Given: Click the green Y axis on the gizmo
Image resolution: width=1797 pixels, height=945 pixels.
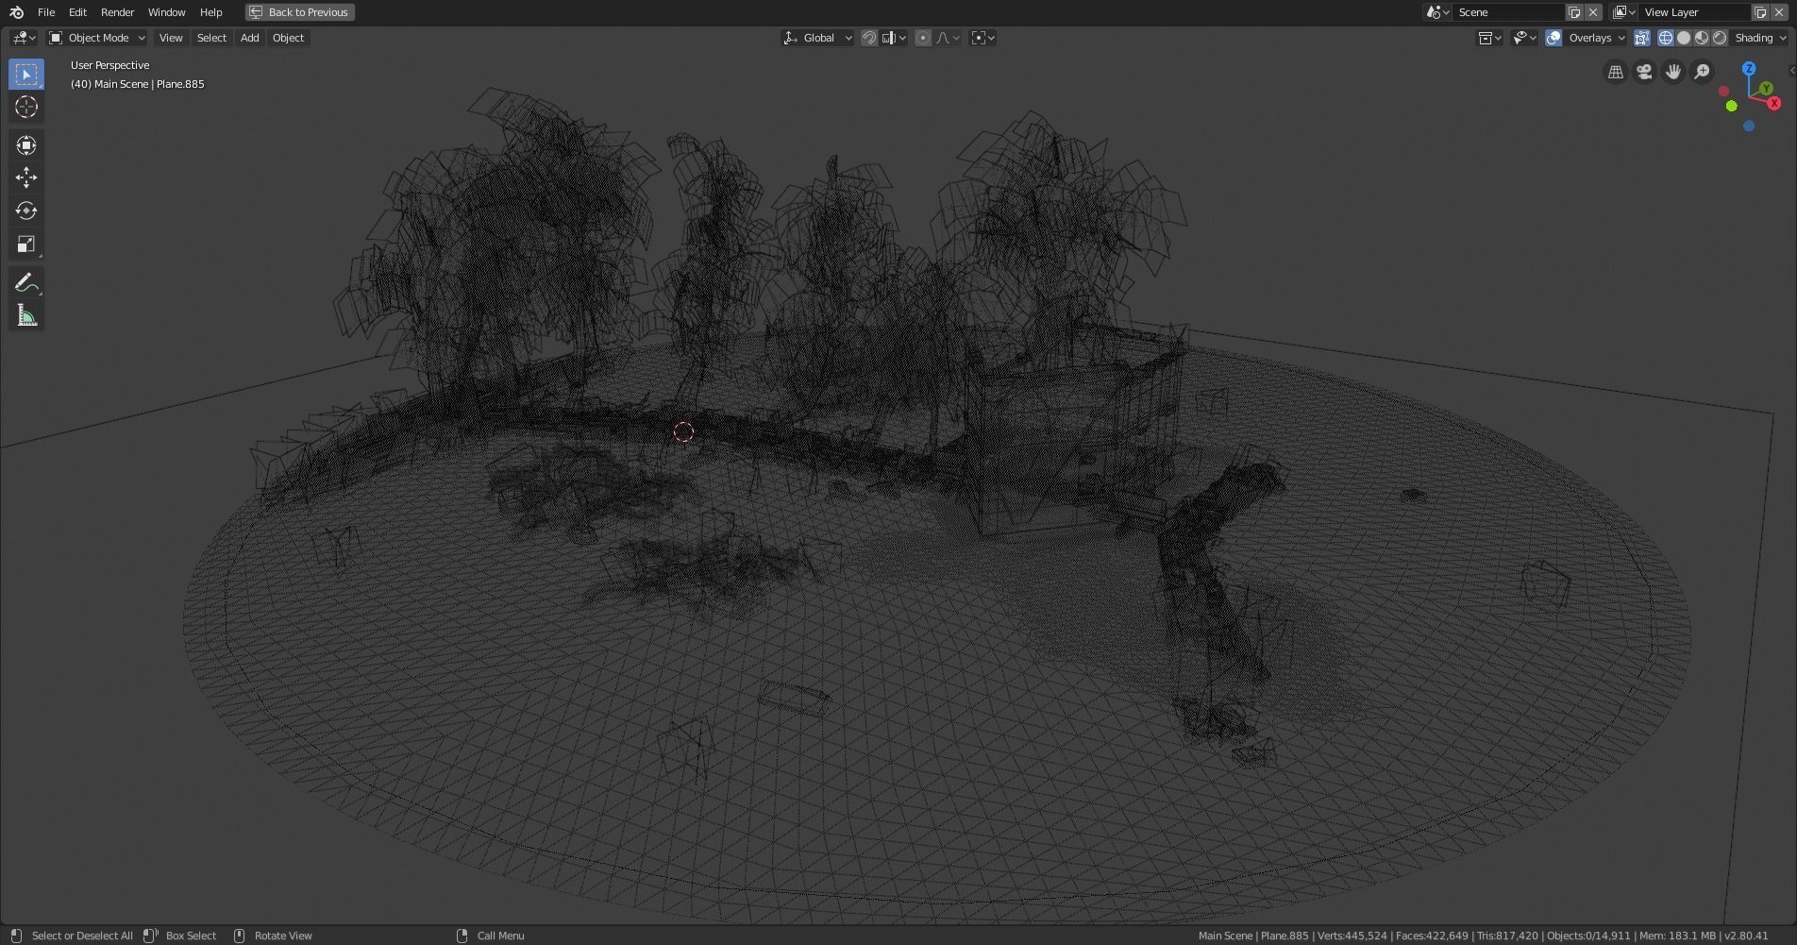Looking at the screenshot, I should tap(1766, 89).
